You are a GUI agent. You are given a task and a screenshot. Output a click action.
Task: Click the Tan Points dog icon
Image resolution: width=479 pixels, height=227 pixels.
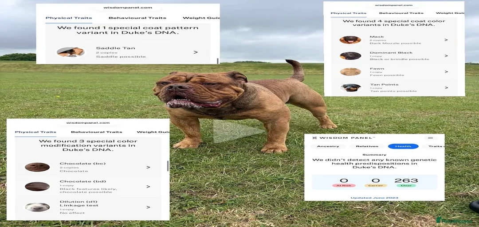(x=350, y=87)
